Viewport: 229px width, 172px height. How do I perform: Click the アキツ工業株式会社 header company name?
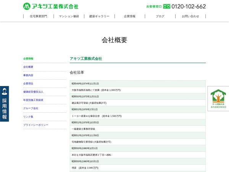[55, 6]
